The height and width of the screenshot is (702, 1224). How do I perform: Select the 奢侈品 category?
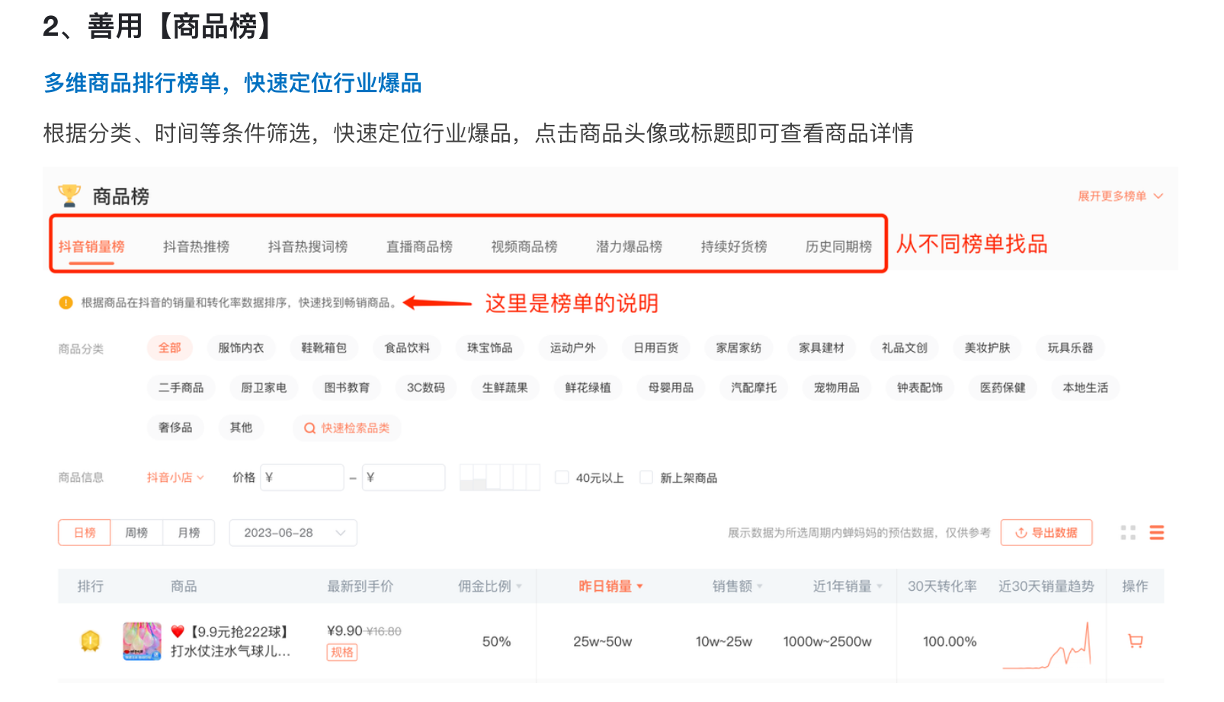point(175,427)
